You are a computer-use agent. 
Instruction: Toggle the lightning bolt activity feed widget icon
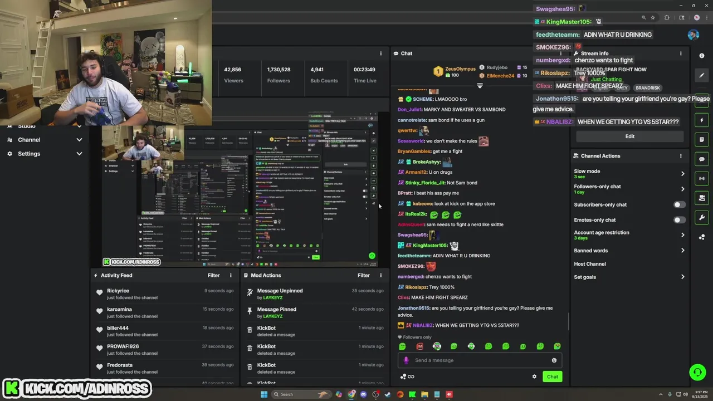click(702, 120)
